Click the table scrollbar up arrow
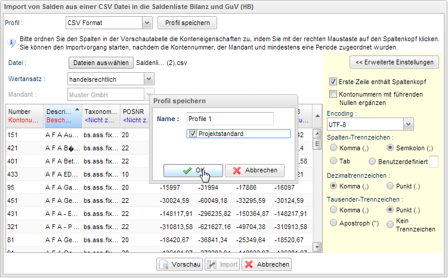 point(317,134)
